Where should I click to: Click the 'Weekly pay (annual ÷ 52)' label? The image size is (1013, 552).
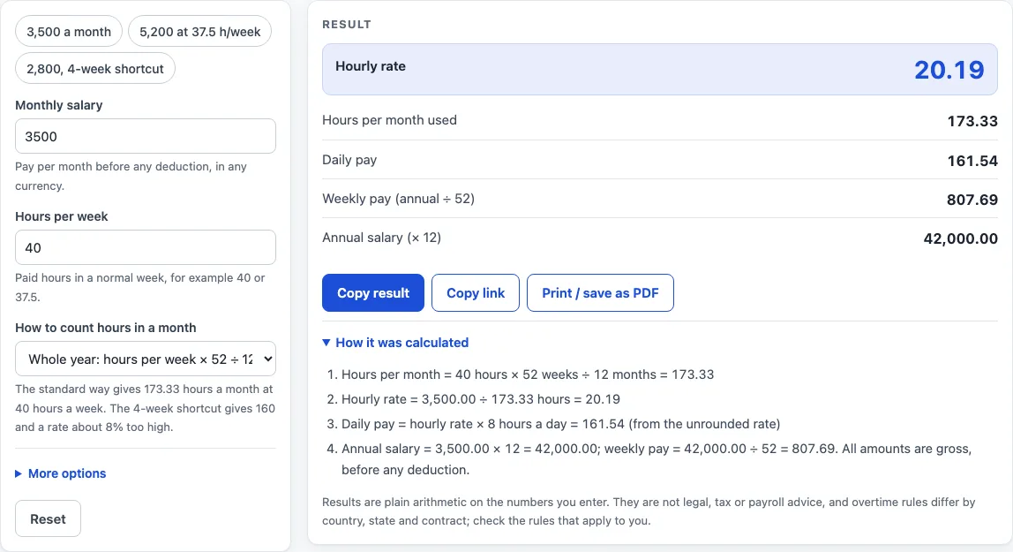tap(399, 199)
